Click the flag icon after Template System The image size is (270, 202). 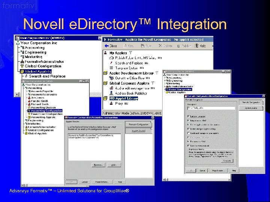click(142, 68)
